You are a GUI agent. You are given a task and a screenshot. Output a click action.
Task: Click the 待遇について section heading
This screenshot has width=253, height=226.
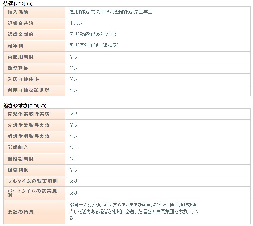point(19,3)
